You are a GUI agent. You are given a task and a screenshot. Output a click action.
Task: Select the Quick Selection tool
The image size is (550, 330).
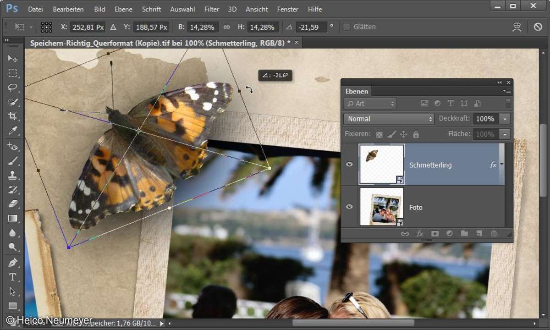12,102
